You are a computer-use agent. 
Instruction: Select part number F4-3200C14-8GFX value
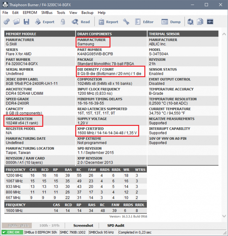coord(22,64)
